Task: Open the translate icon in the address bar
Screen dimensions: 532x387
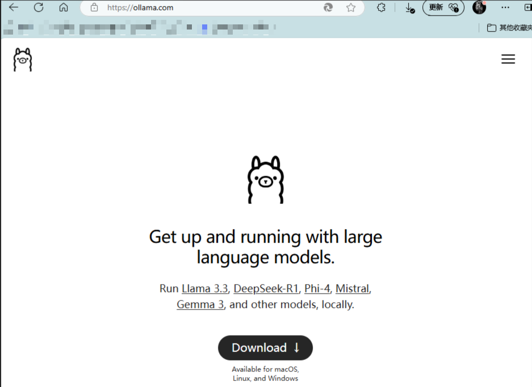Action: point(329,8)
